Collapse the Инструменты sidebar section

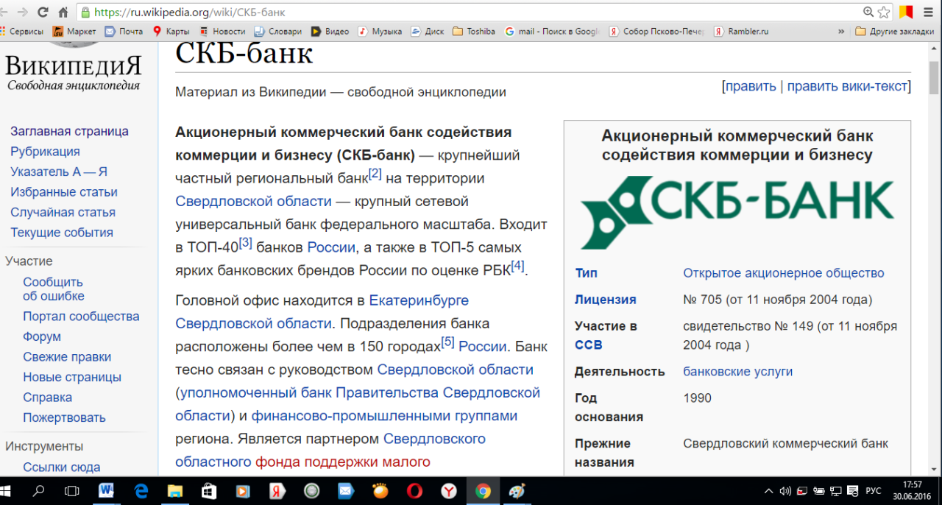coord(44,446)
